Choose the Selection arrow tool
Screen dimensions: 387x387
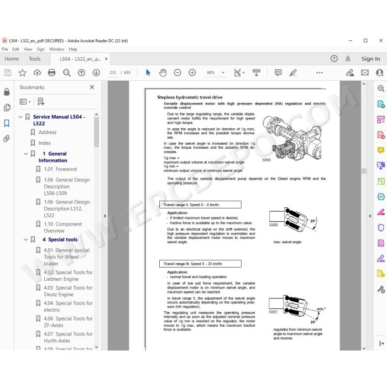148,72
